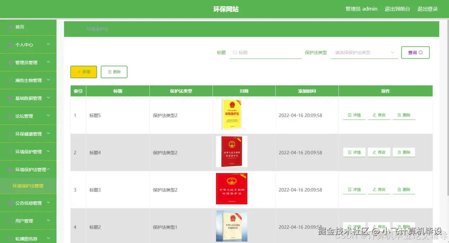Click 删除 for the 标题5 row

[x=404, y=115]
